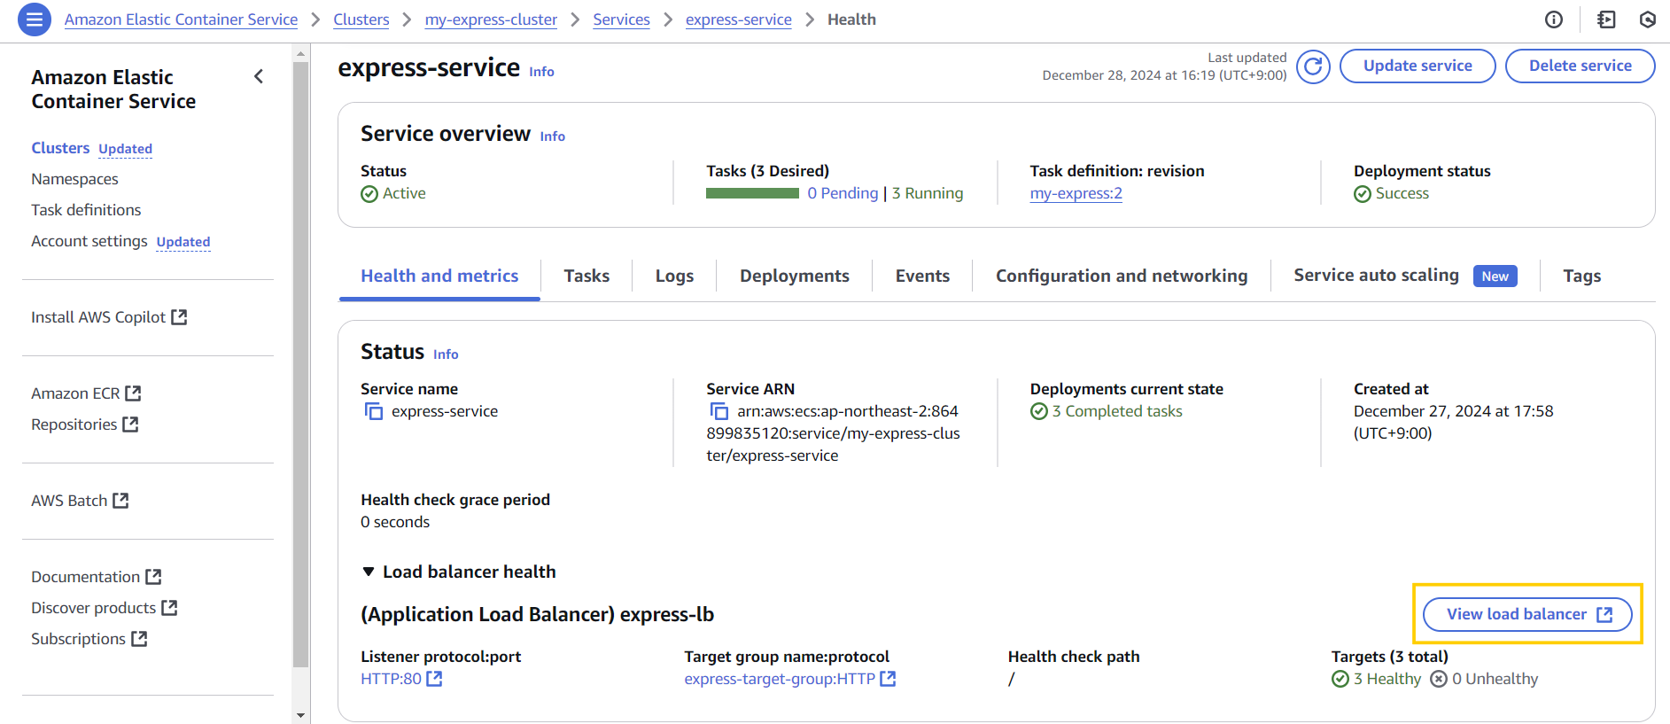Screen dimensions: 1670x724
Task: Open Documentation sidebar link
Action: click(x=85, y=577)
